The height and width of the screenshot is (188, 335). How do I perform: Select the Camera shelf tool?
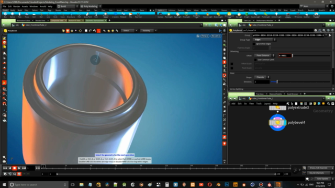click(161, 15)
